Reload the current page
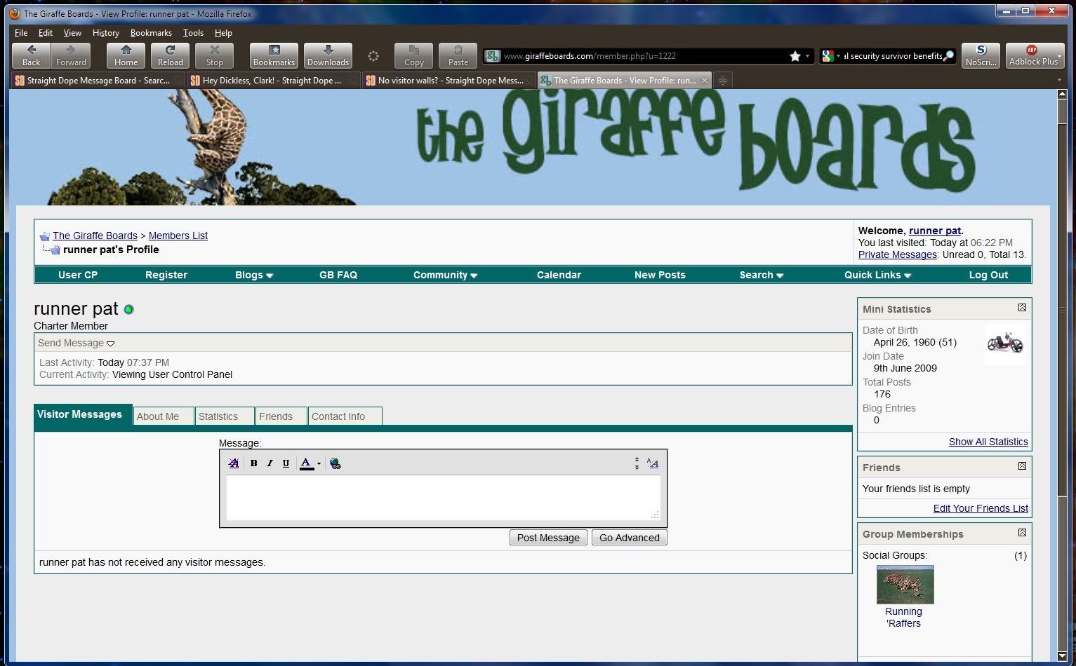The width and height of the screenshot is (1076, 666). click(170, 55)
